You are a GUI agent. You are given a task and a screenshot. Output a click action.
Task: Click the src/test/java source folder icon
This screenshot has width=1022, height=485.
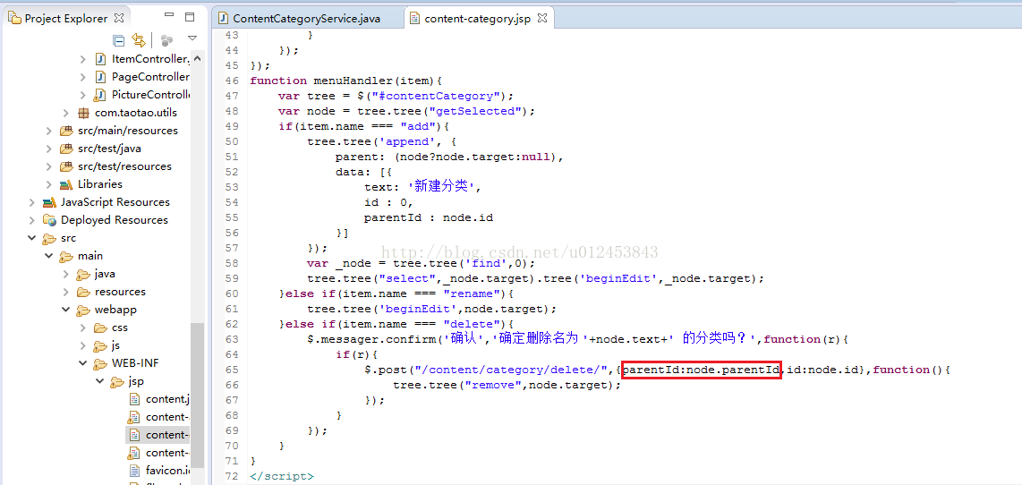66,149
